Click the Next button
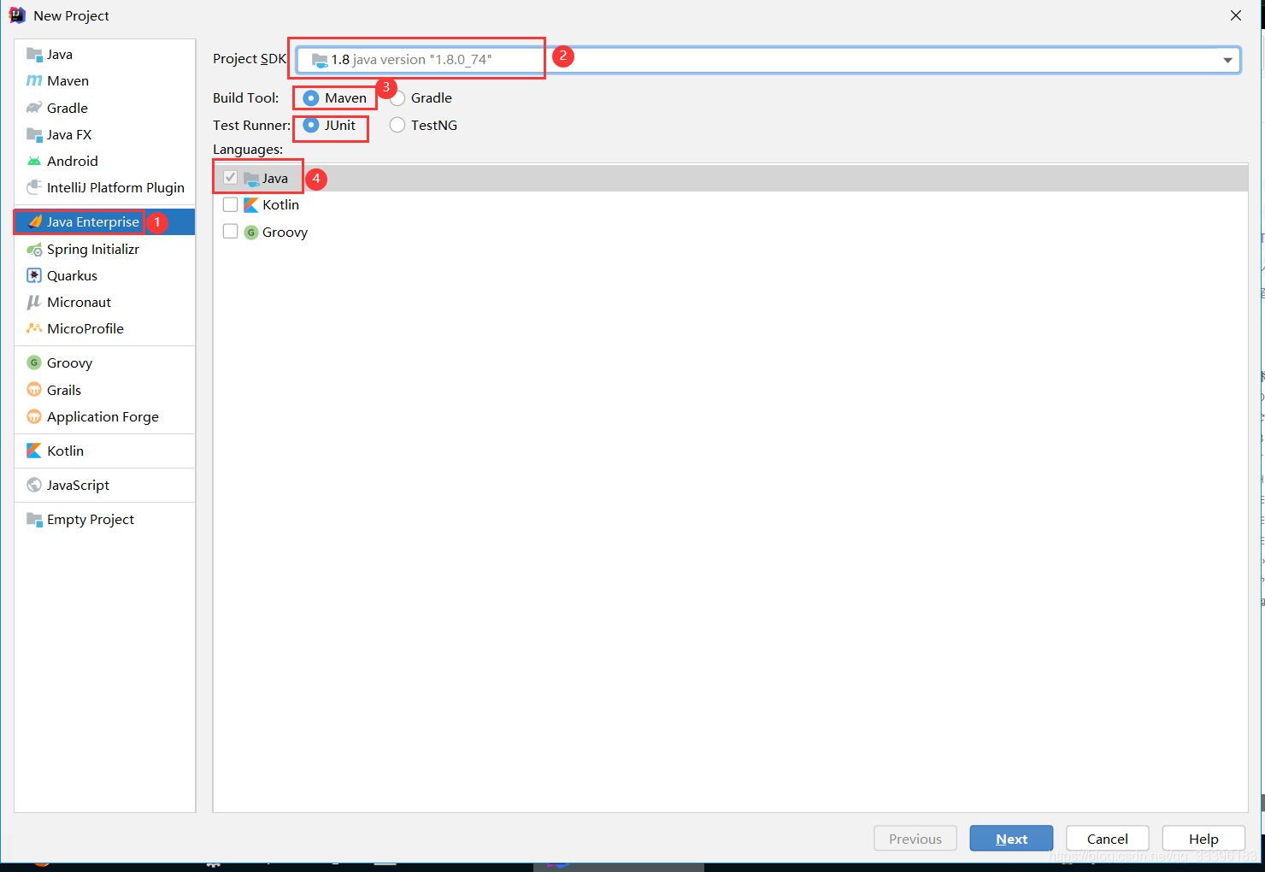1265x872 pixels. (1011, 839)
